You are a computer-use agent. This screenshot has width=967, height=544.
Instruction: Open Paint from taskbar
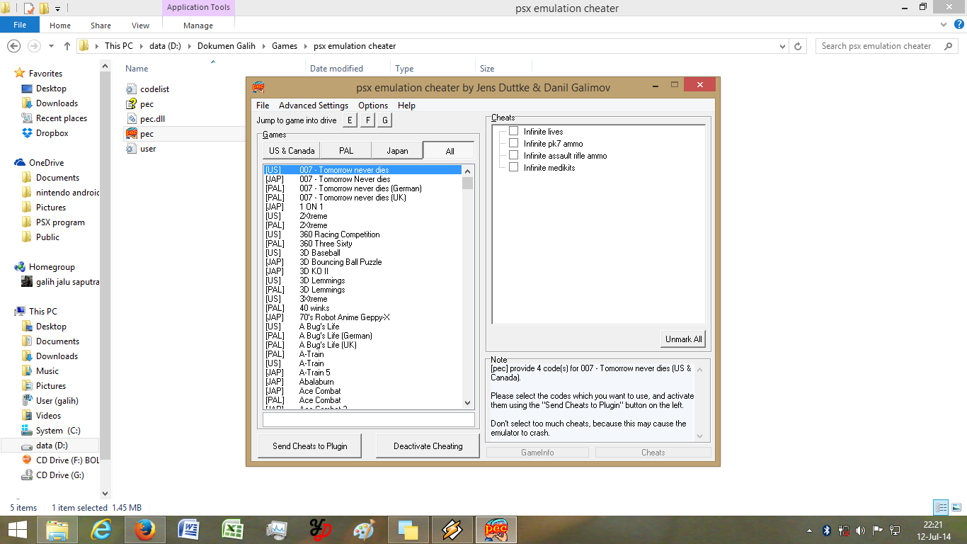coord(364,530)
